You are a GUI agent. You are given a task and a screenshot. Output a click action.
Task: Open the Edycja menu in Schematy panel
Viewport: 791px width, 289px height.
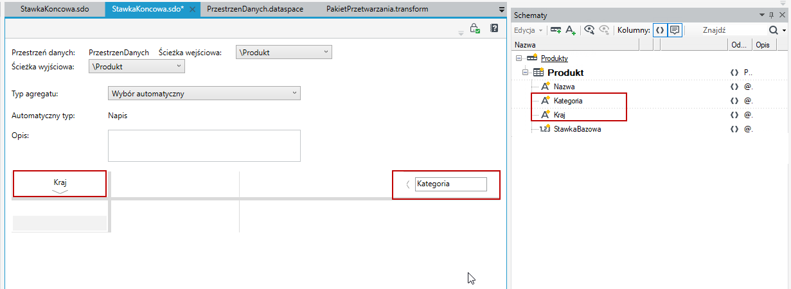(x=528, y=30)
